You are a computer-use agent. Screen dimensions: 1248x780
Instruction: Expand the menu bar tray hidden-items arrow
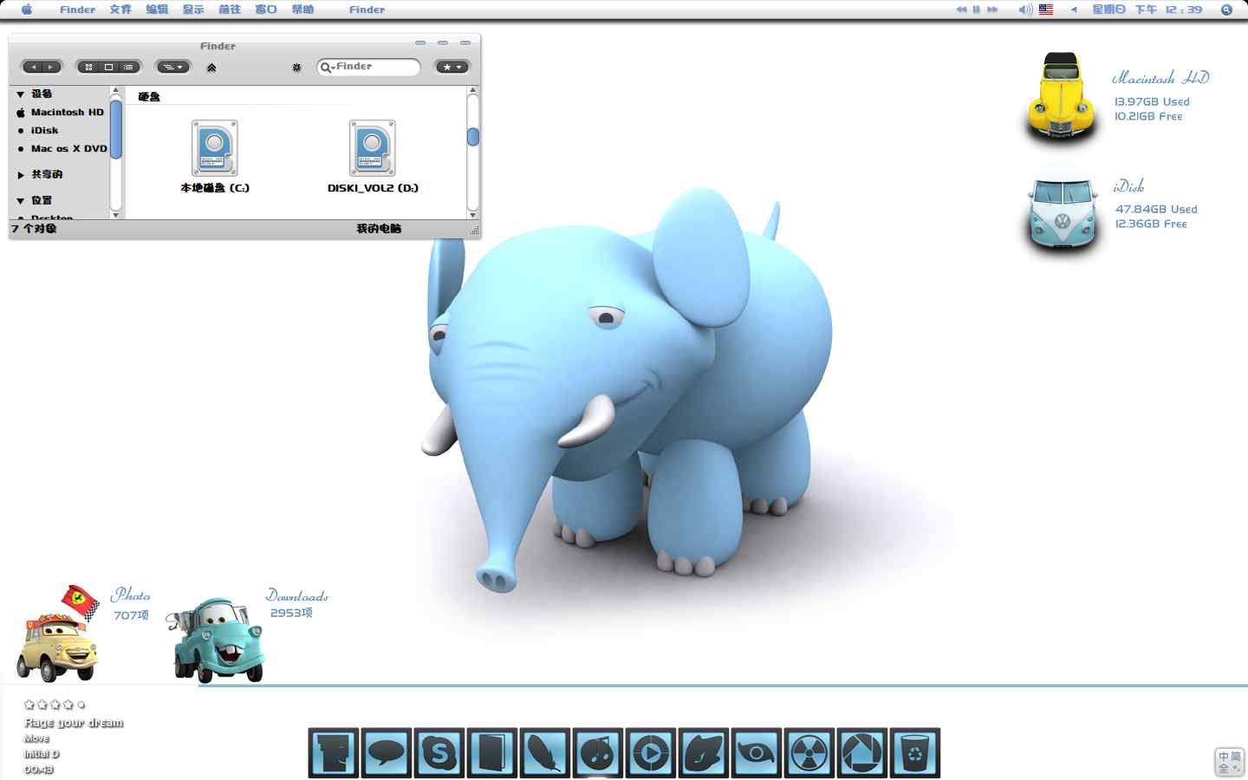(x=1074, y=10)
